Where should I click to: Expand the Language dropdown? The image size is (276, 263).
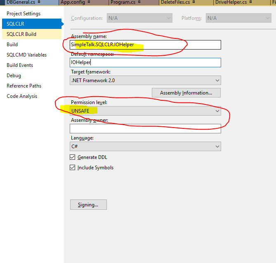point(145,147)
